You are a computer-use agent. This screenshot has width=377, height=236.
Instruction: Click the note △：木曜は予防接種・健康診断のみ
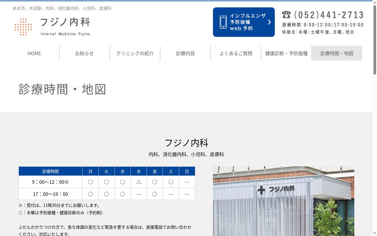pos(62,213)
